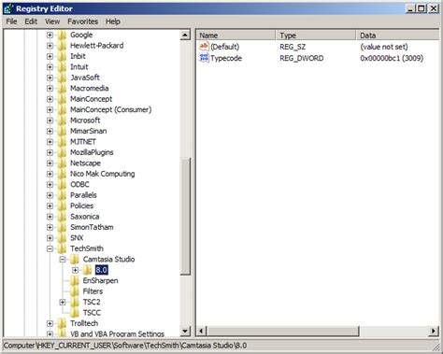Click tree scrollbar up arrow
This screenshot has width=443, height=354.
pyautogui.click(x=185, y=35)
